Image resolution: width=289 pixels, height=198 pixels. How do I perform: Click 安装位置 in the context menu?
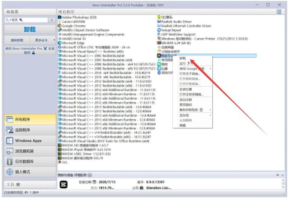click(193, 89)
